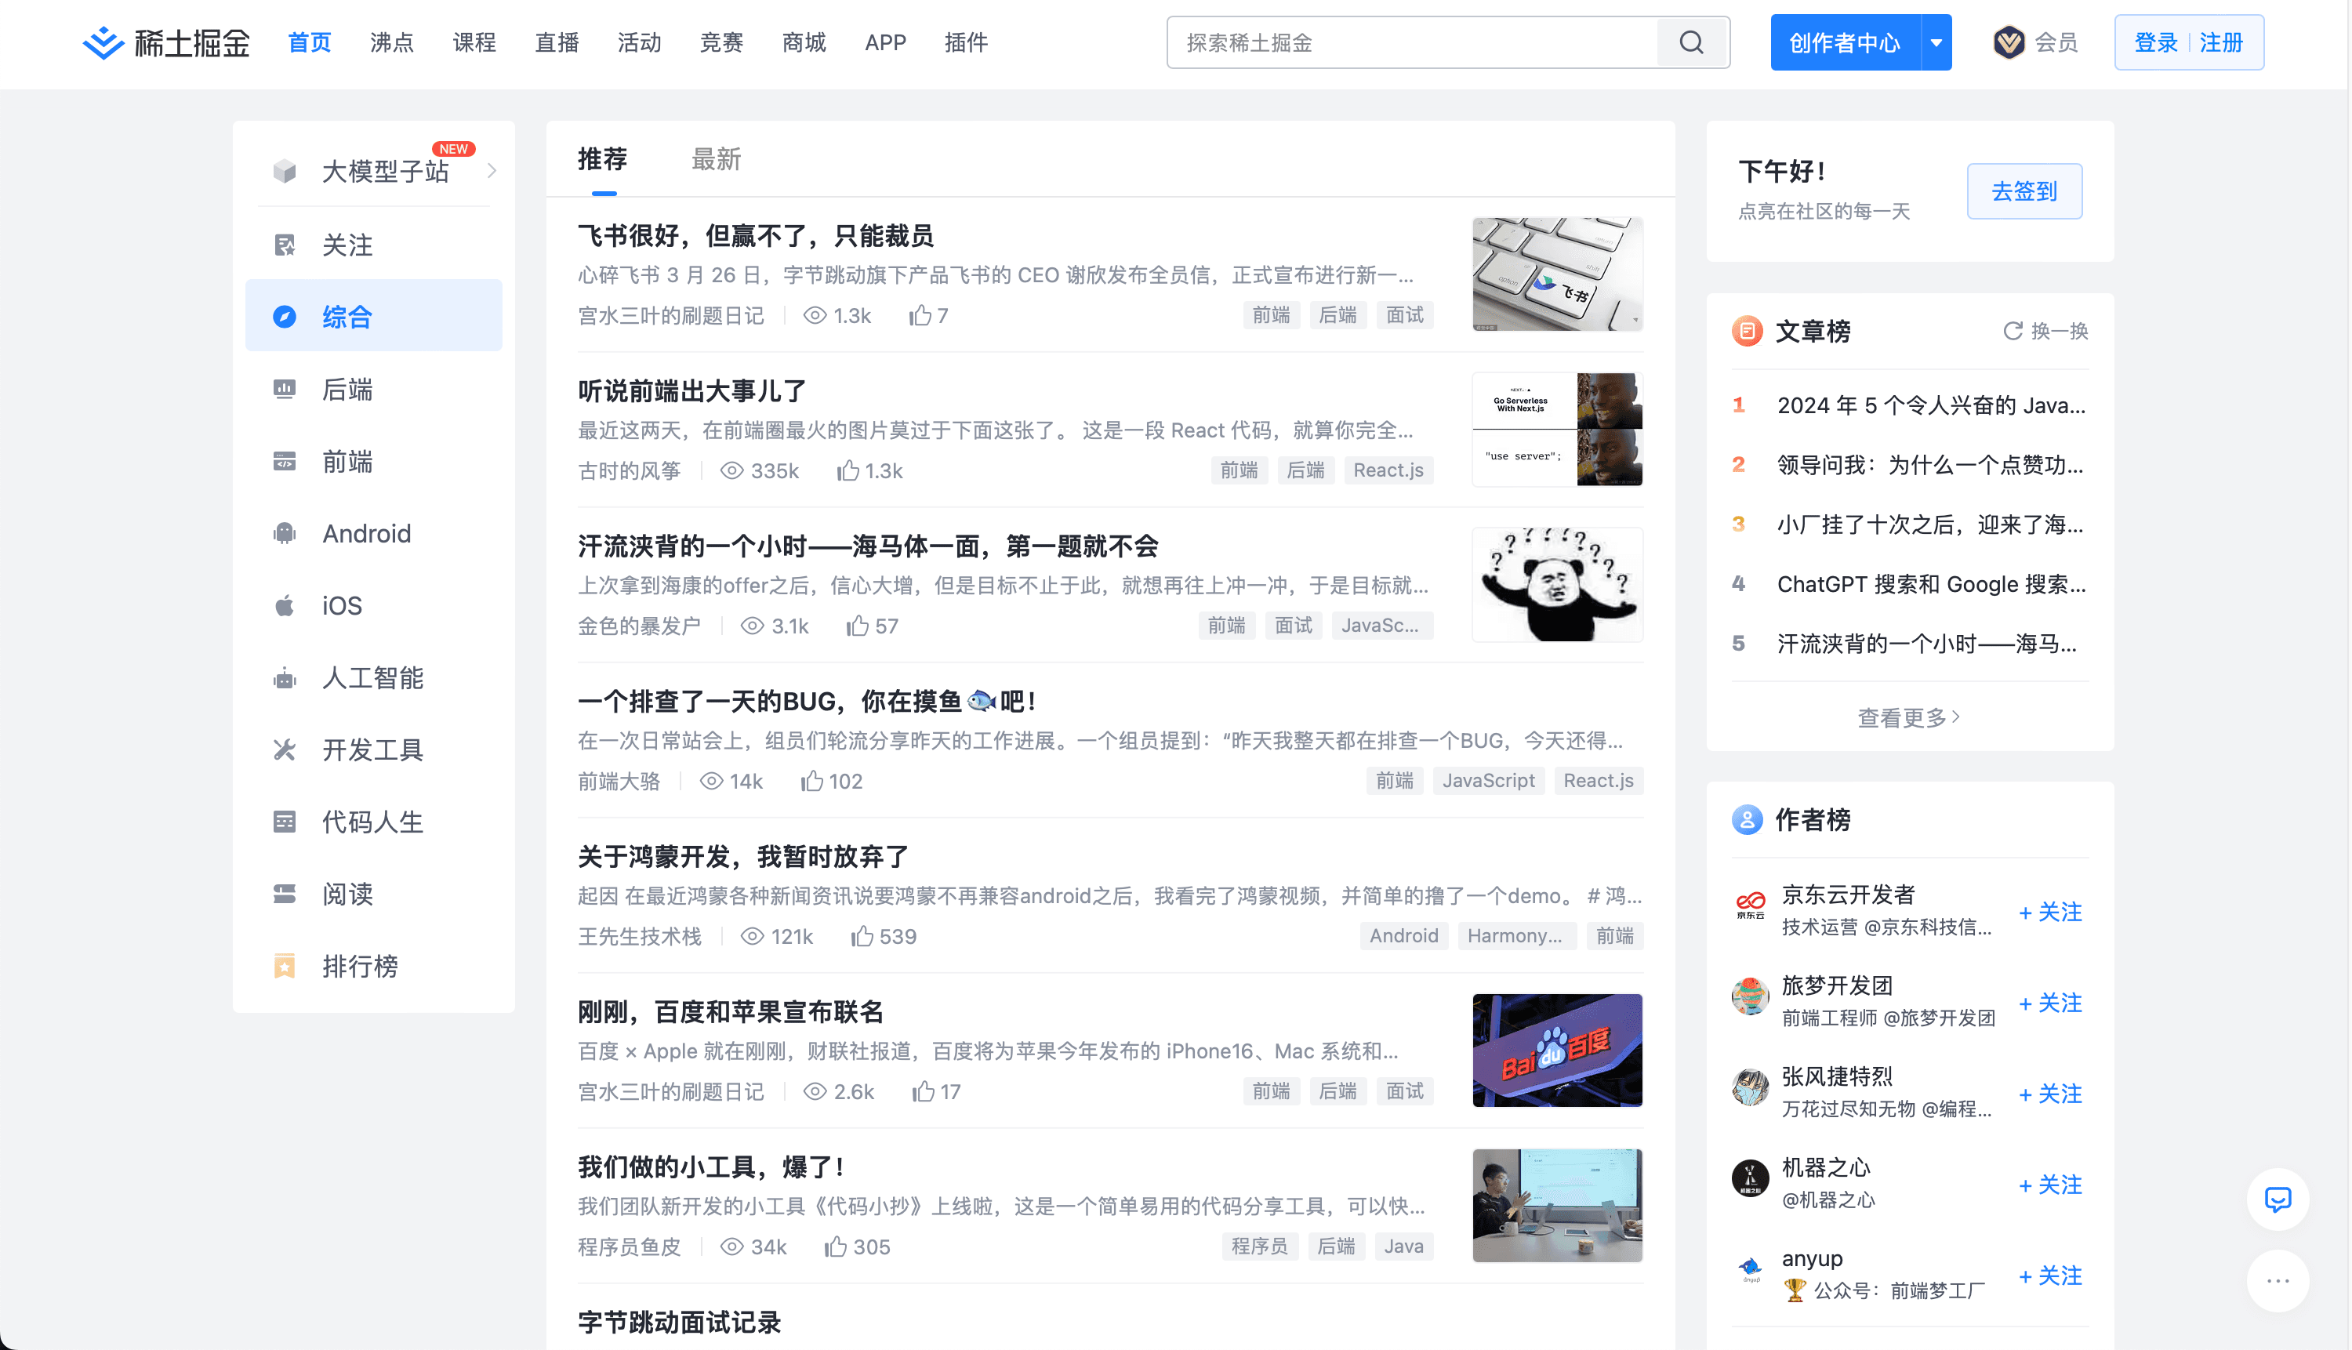Image resolution: width=2352 pixels, height=1350 pixels.
Task: Click the 换一换 refresh icon
Action: (x=2013, y=331)
